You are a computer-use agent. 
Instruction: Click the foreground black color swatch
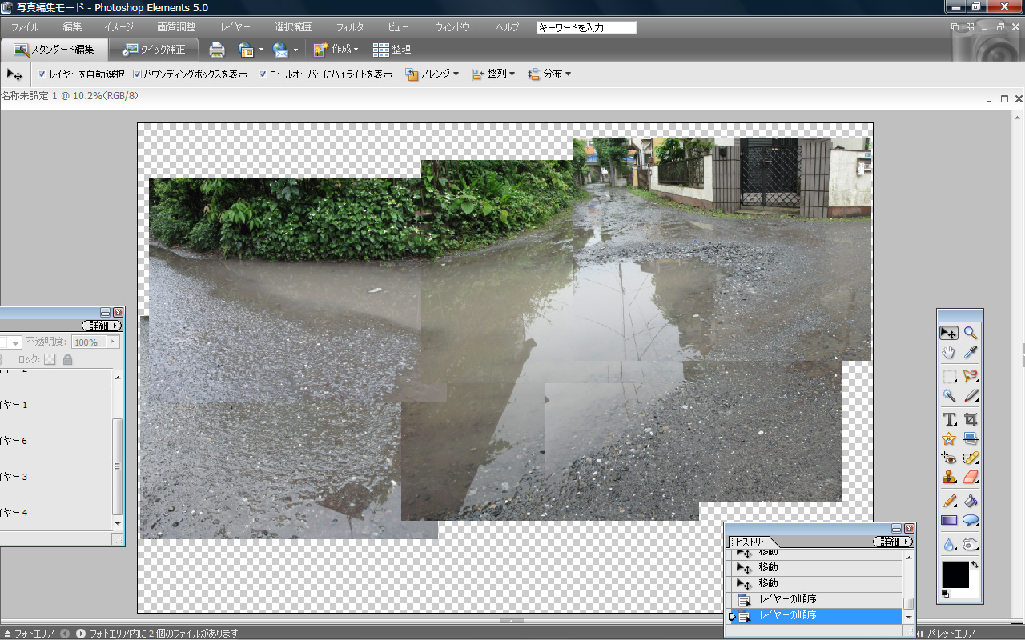[x=955, y=574]
